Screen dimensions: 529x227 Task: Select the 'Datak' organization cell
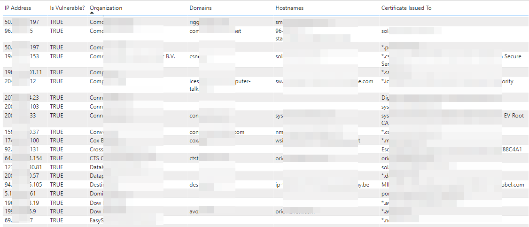coord(97,167)
